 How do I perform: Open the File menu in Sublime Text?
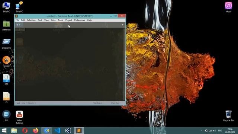pos(17,20)
